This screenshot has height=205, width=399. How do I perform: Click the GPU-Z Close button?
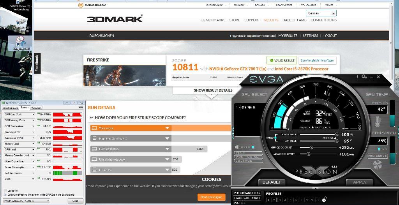coord(75,201)
